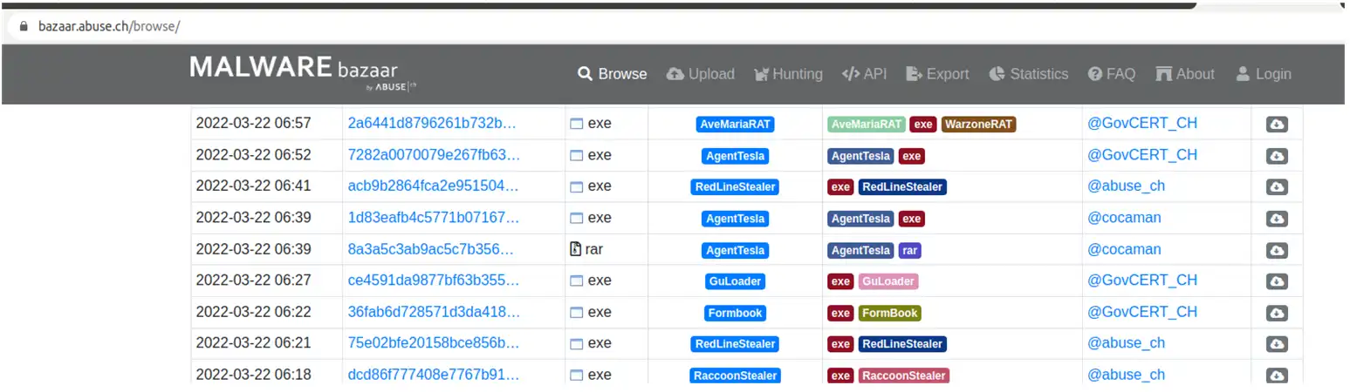Image resolution: width=1350 pixels, height=392 pixels.
Task: Open hash ce4591da9877bf63b355… link
Action: (434, 280)
